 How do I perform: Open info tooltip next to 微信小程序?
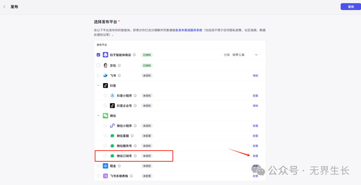[135, 126]
